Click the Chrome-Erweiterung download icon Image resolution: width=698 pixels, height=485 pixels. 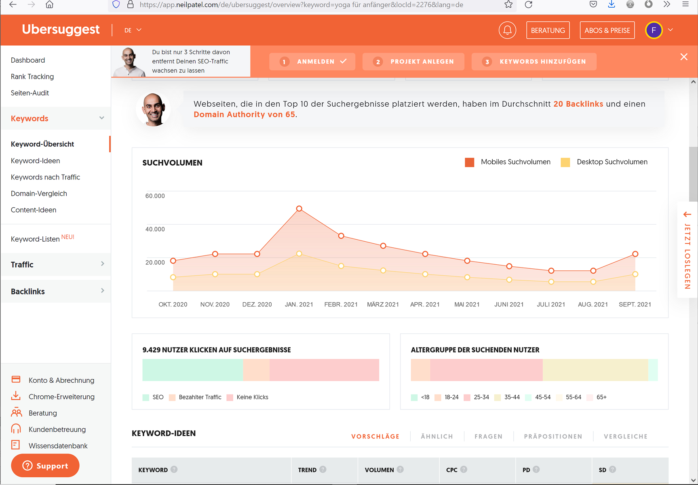tap(16, 396)
